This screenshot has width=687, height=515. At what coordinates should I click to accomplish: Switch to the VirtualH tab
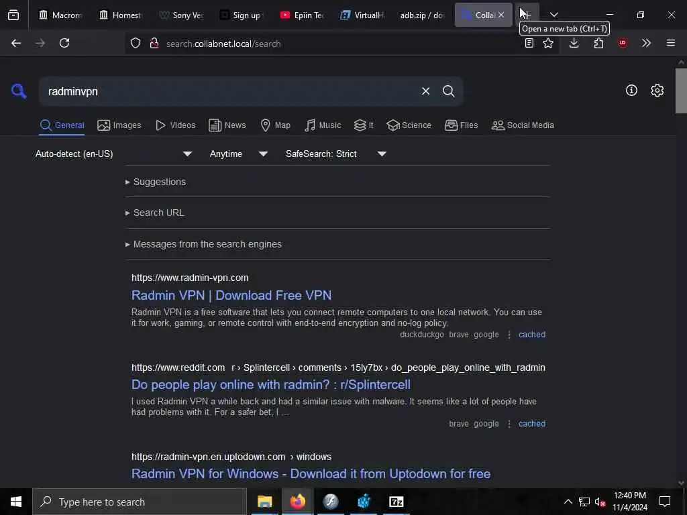coord(362,15)
